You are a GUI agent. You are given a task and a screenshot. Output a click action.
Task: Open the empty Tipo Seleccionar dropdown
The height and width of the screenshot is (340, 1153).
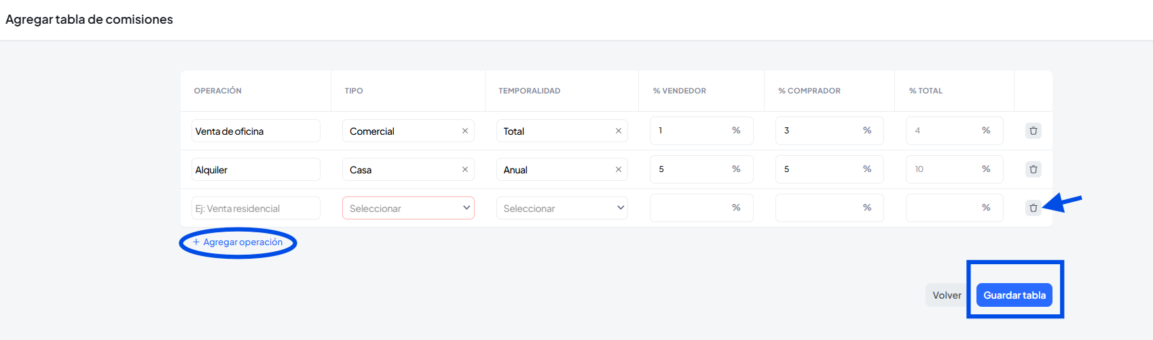(408, 208)
